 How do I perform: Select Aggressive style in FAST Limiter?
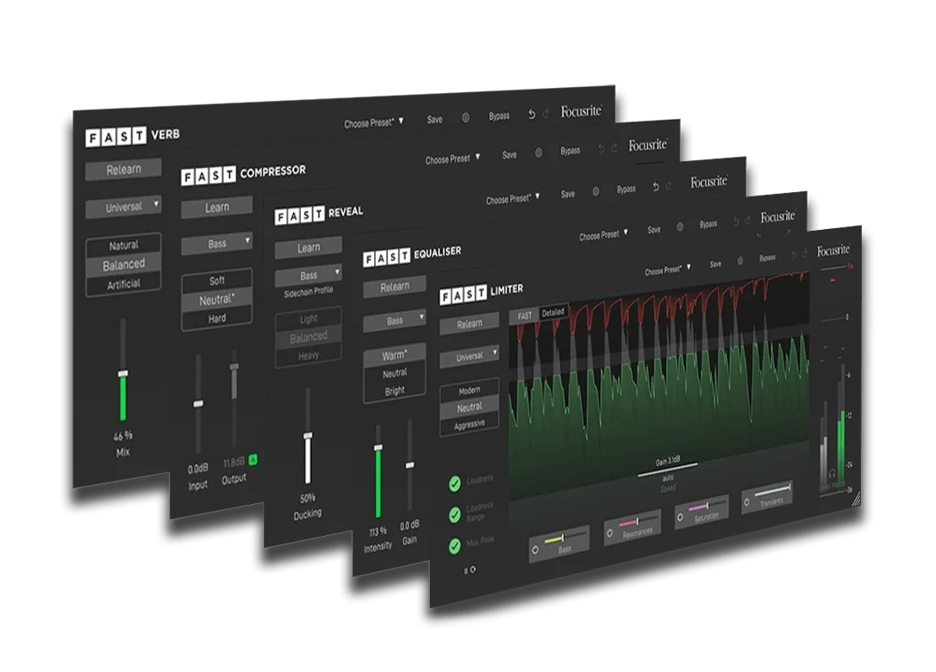tap(469, 425)
